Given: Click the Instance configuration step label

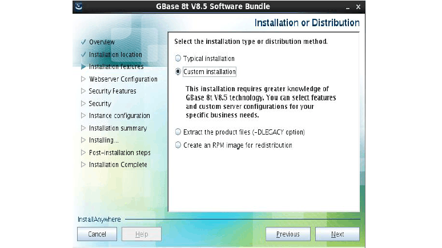Looking at the screenshot, I should point(119,116).
